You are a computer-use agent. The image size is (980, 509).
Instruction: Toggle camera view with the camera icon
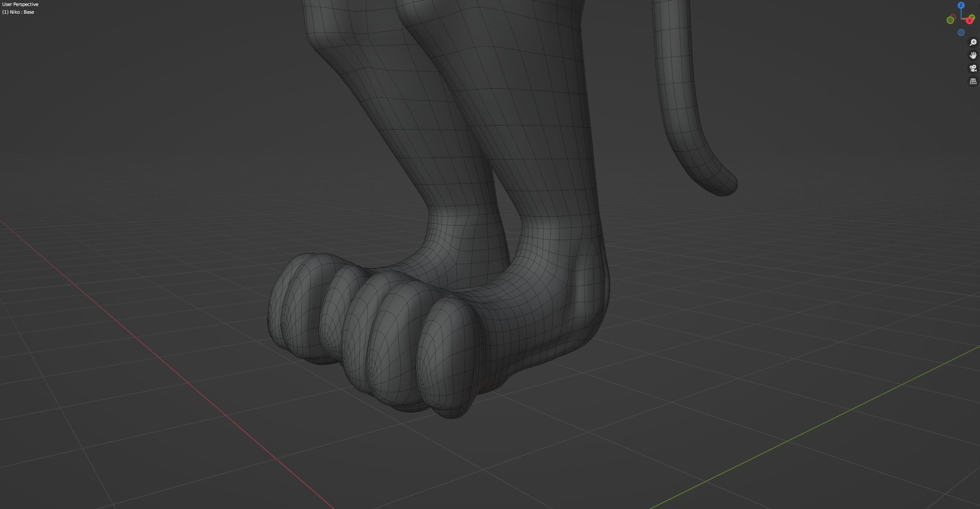(973, 68)
